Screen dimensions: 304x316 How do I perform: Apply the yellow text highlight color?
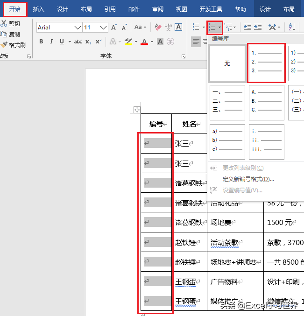[128, 42]
